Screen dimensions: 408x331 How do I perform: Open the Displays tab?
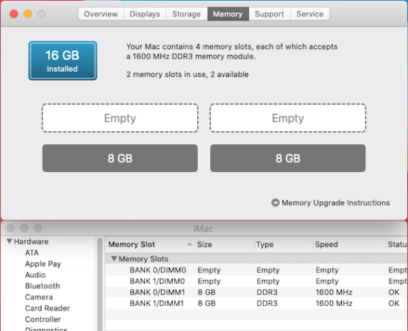click(145, 14)
